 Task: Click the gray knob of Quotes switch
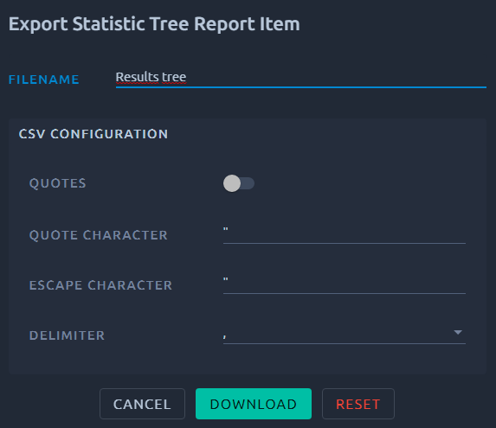coord(232,183)
